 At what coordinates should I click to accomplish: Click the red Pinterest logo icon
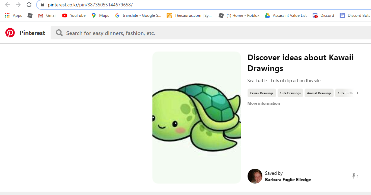click(x=10, y=33)
